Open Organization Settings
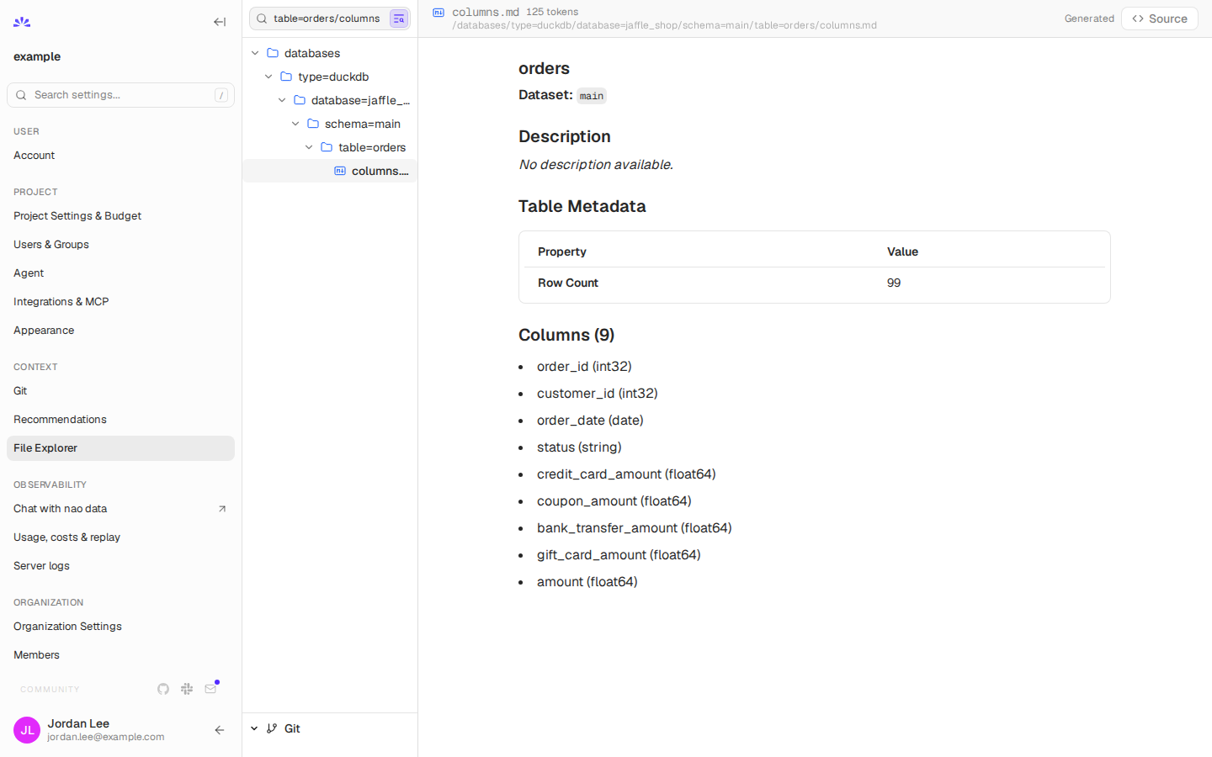Screen dimensions: 1212x757 coord(120,627)
